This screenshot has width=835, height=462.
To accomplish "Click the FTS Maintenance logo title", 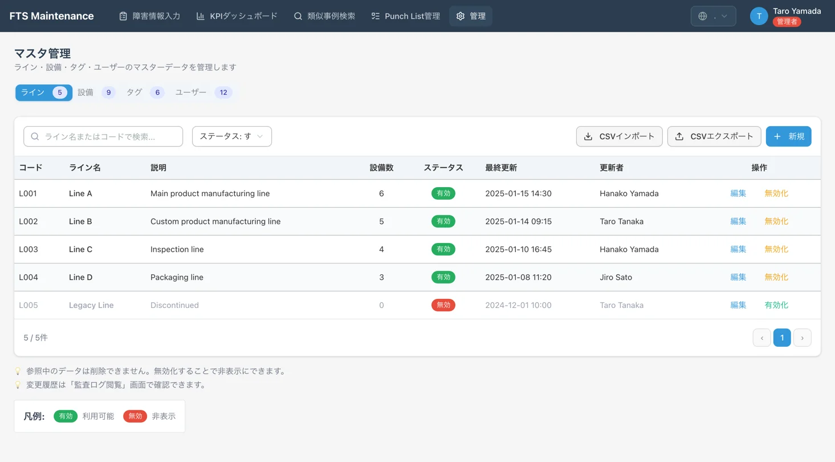I will [x=52, y=16].
